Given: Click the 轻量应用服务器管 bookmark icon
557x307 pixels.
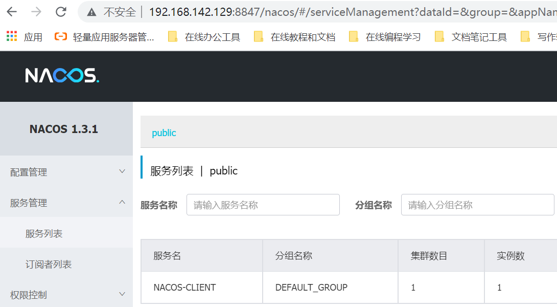Looking at the screenshot, I should (62, 36).
